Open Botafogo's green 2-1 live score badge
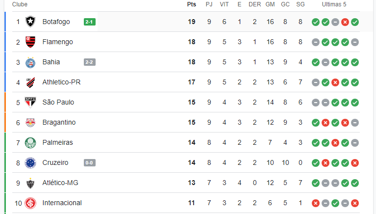This screenshot has width=376, height=214. (x=90, y=22)
